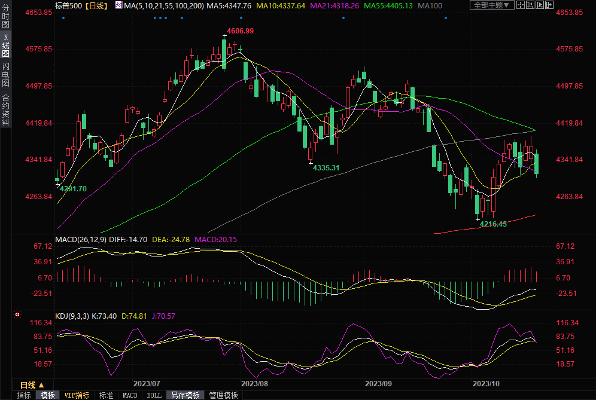Screen dimensions: 596x400
Task: Open the 闪电图 side tab
Action: click(x=5, y=74)
